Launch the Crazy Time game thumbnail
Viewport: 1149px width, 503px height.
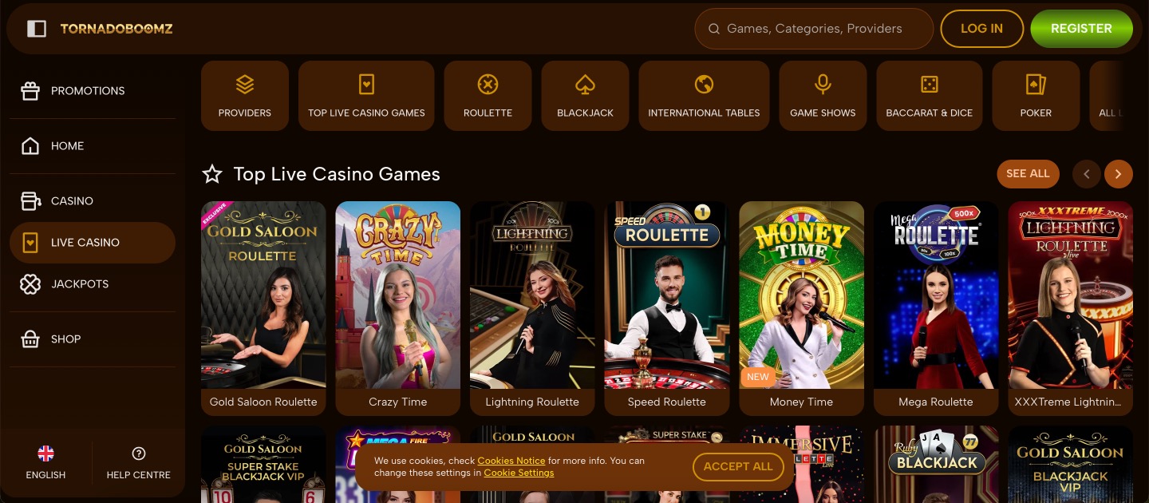(x=398, y=308)
